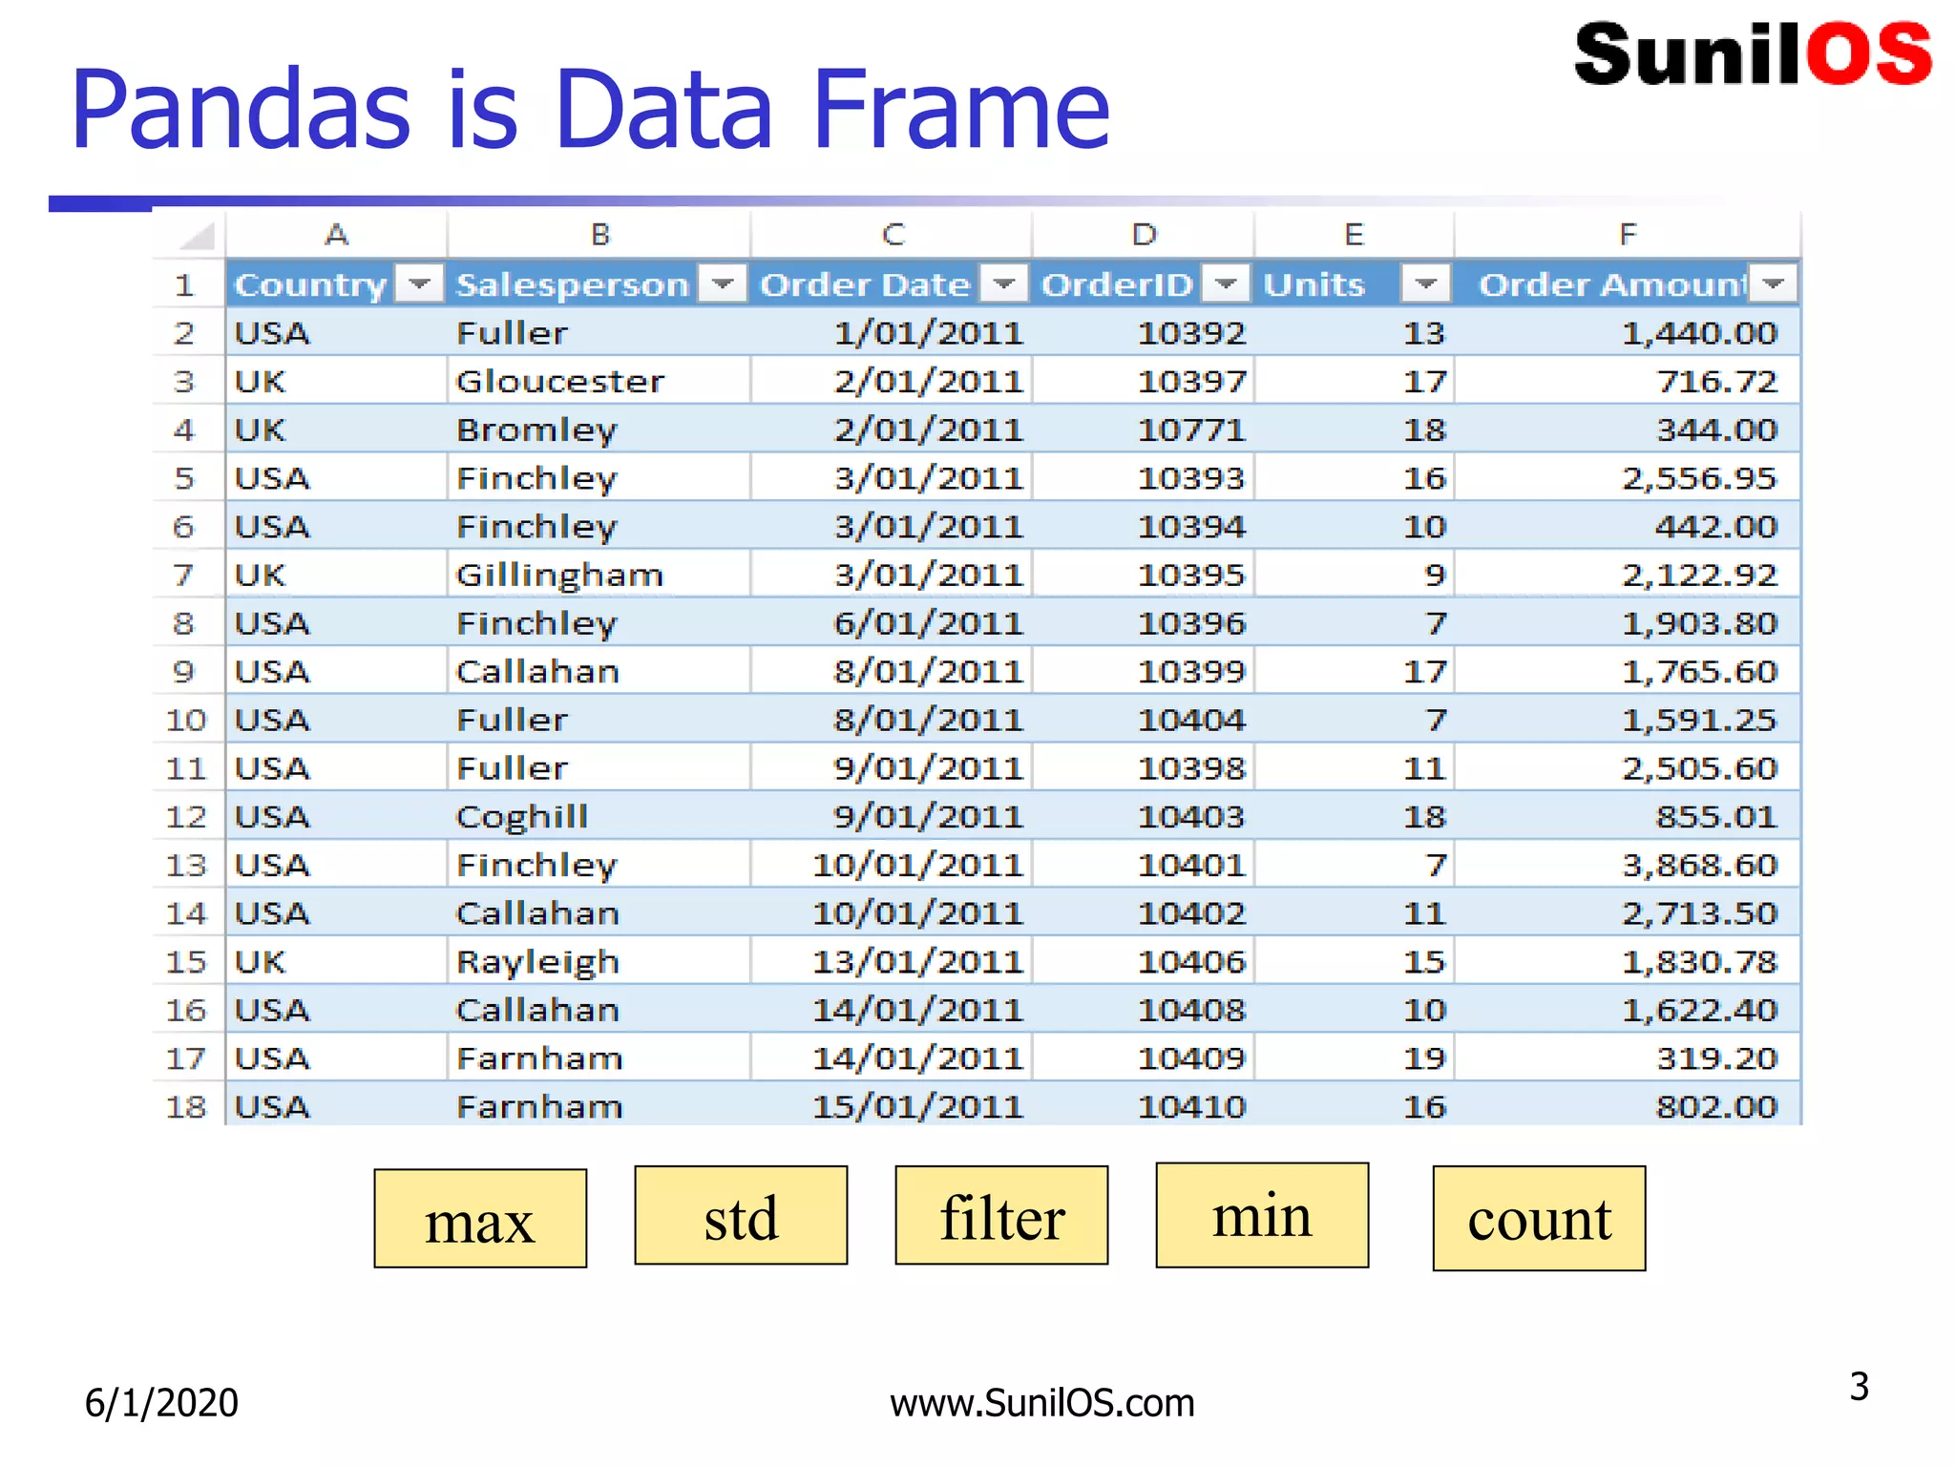Click the select-all corner triangle of the sheet
Image resolution: width=1955 pixels, height=1466 pixels.
point(198,235)
